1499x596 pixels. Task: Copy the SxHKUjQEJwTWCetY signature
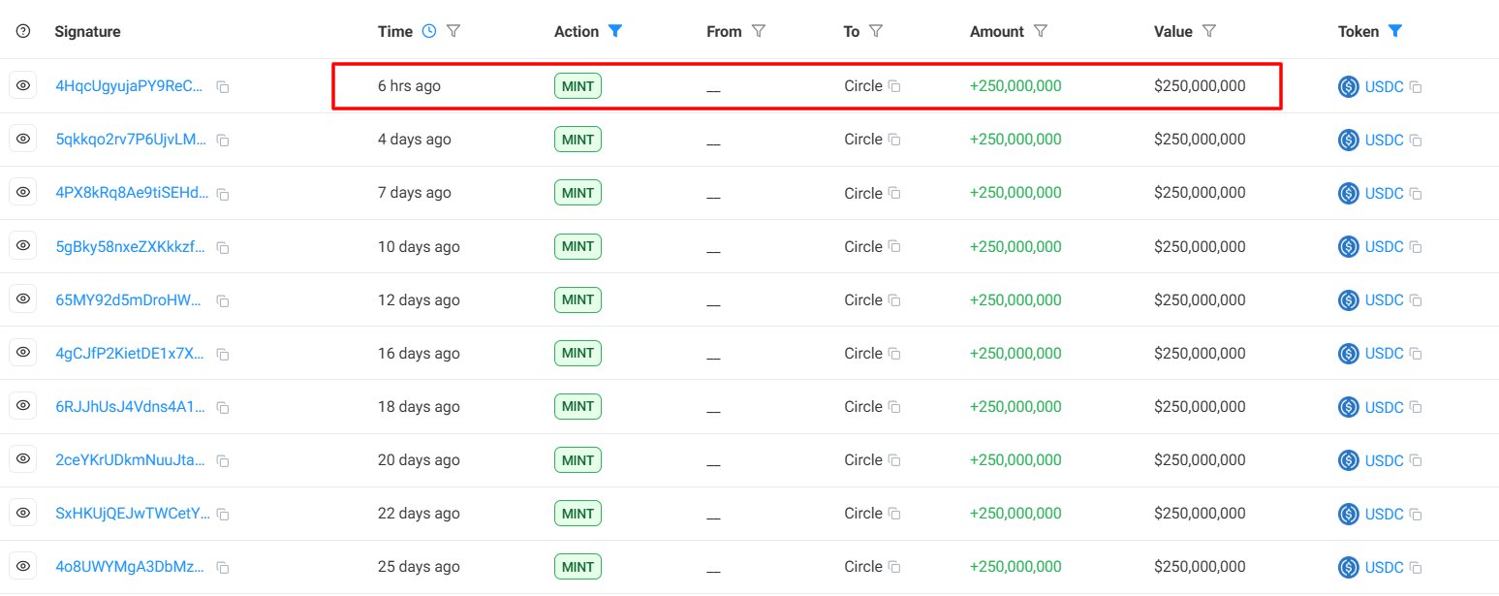pos(223,515)
